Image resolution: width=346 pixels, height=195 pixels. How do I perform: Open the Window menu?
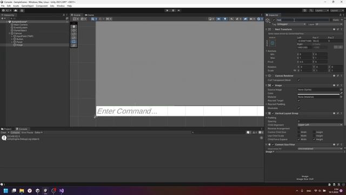click(x=61, y=6)
